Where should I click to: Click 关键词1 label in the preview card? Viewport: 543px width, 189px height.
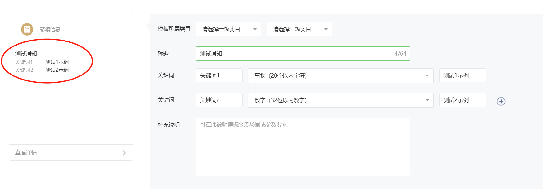pos(24,62)
